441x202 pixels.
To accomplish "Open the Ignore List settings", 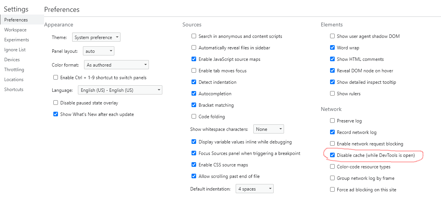I will 15,50.
